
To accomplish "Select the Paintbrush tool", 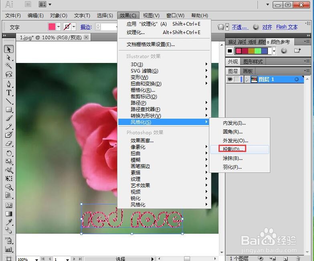I will [8, 118].
